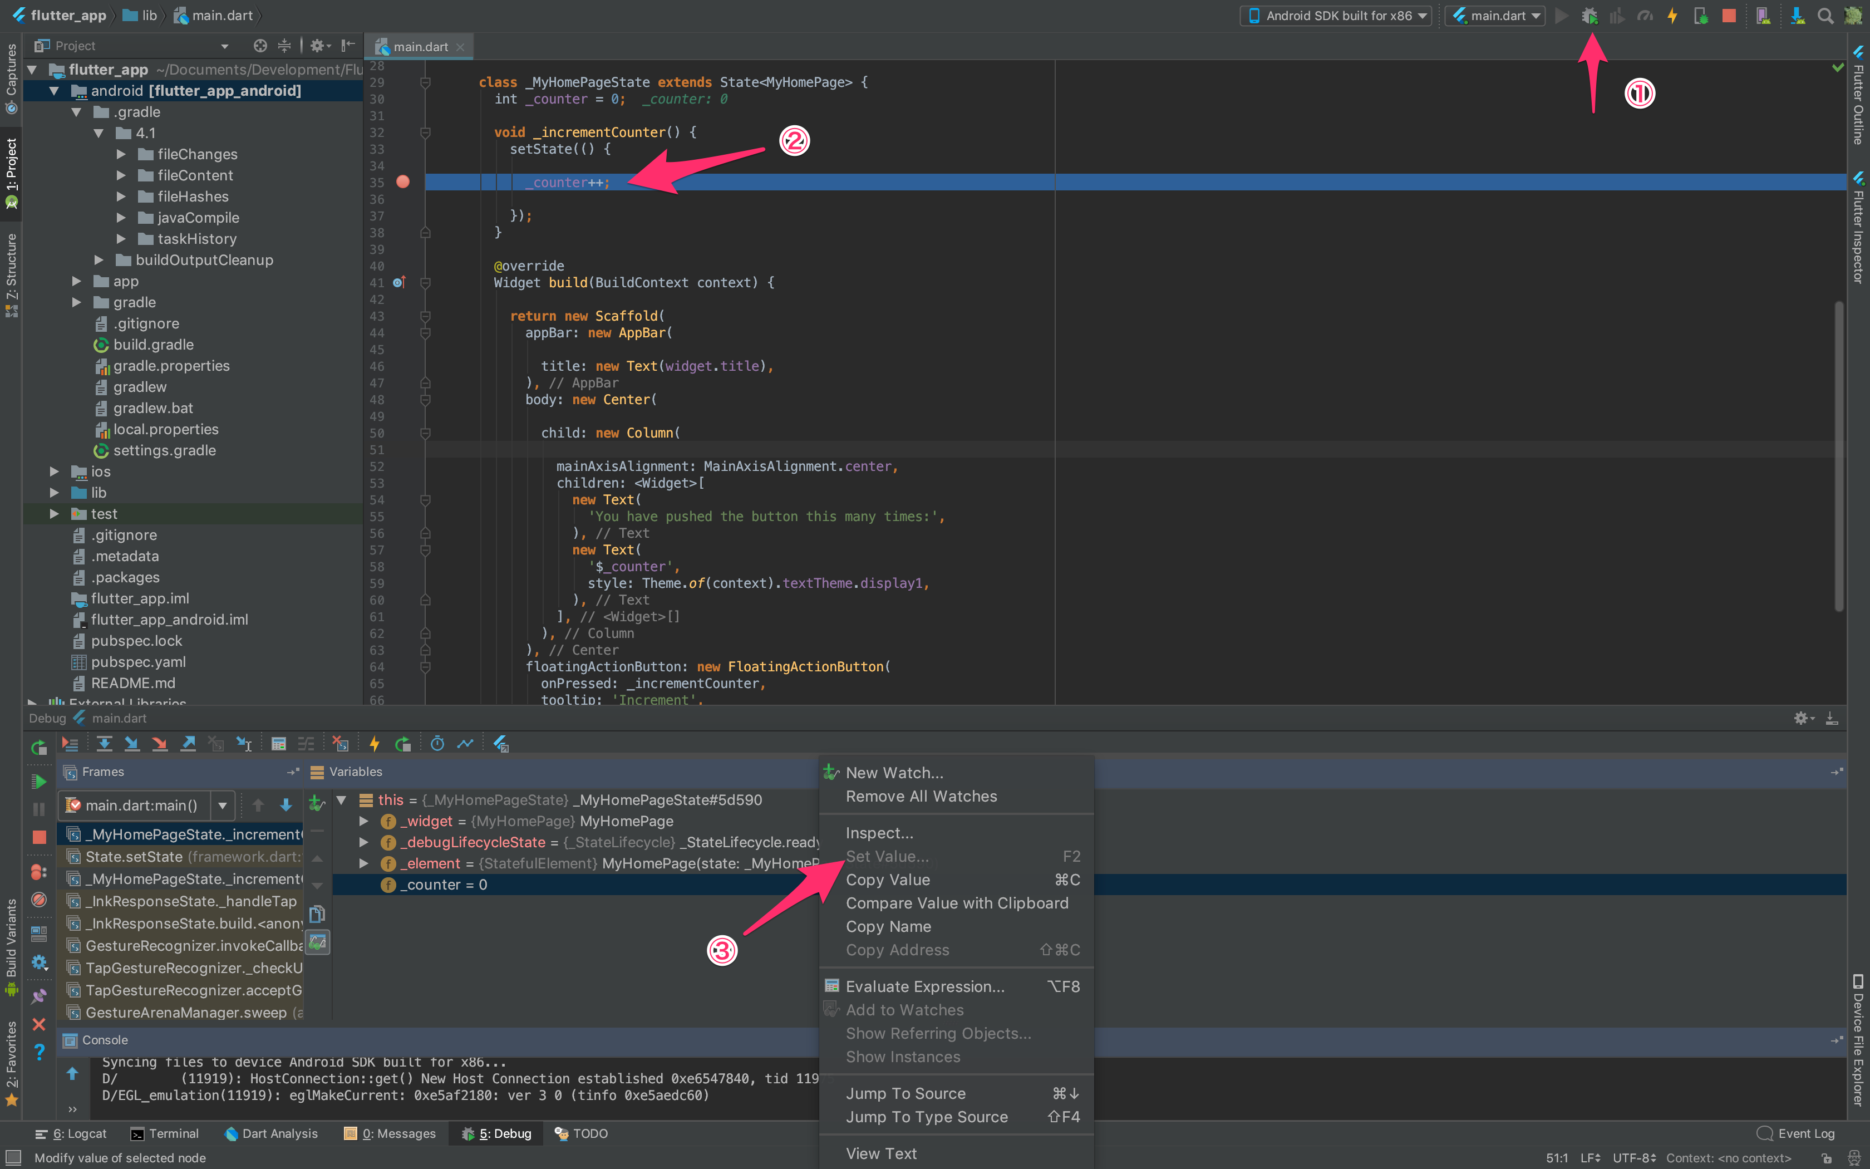Open the main.dart run configuration dropdown

click(1496, 16)
